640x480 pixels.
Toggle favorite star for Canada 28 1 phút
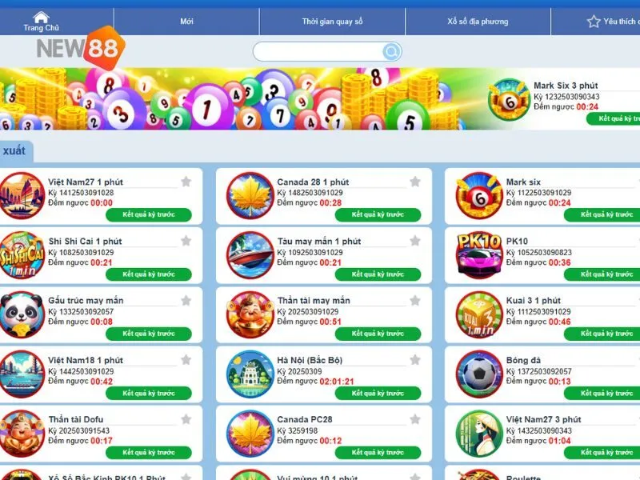[x=415, y=182]
